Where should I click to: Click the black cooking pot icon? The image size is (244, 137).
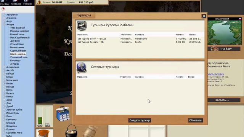pyautogui.click(x=71, y=131)
